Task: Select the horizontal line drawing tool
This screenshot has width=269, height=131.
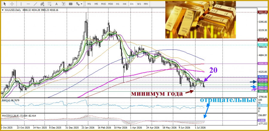Action: pos(28,4)
